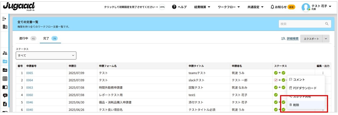
Task: Expand the 経費精算 menu
Action: click(202, 7)
